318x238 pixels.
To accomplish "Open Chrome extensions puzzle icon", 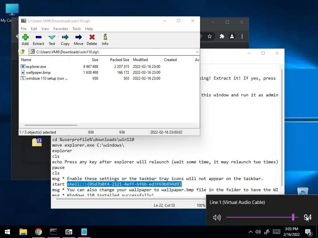I will point(222,37).
